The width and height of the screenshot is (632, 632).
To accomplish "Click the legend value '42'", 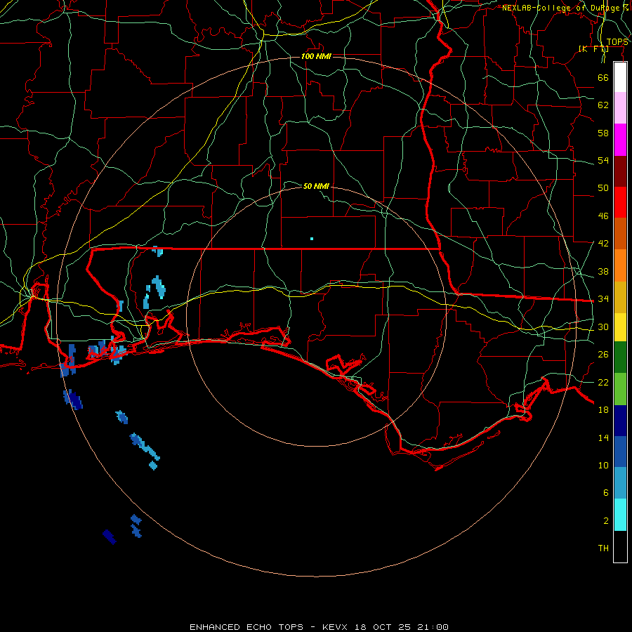I will 603,244.
